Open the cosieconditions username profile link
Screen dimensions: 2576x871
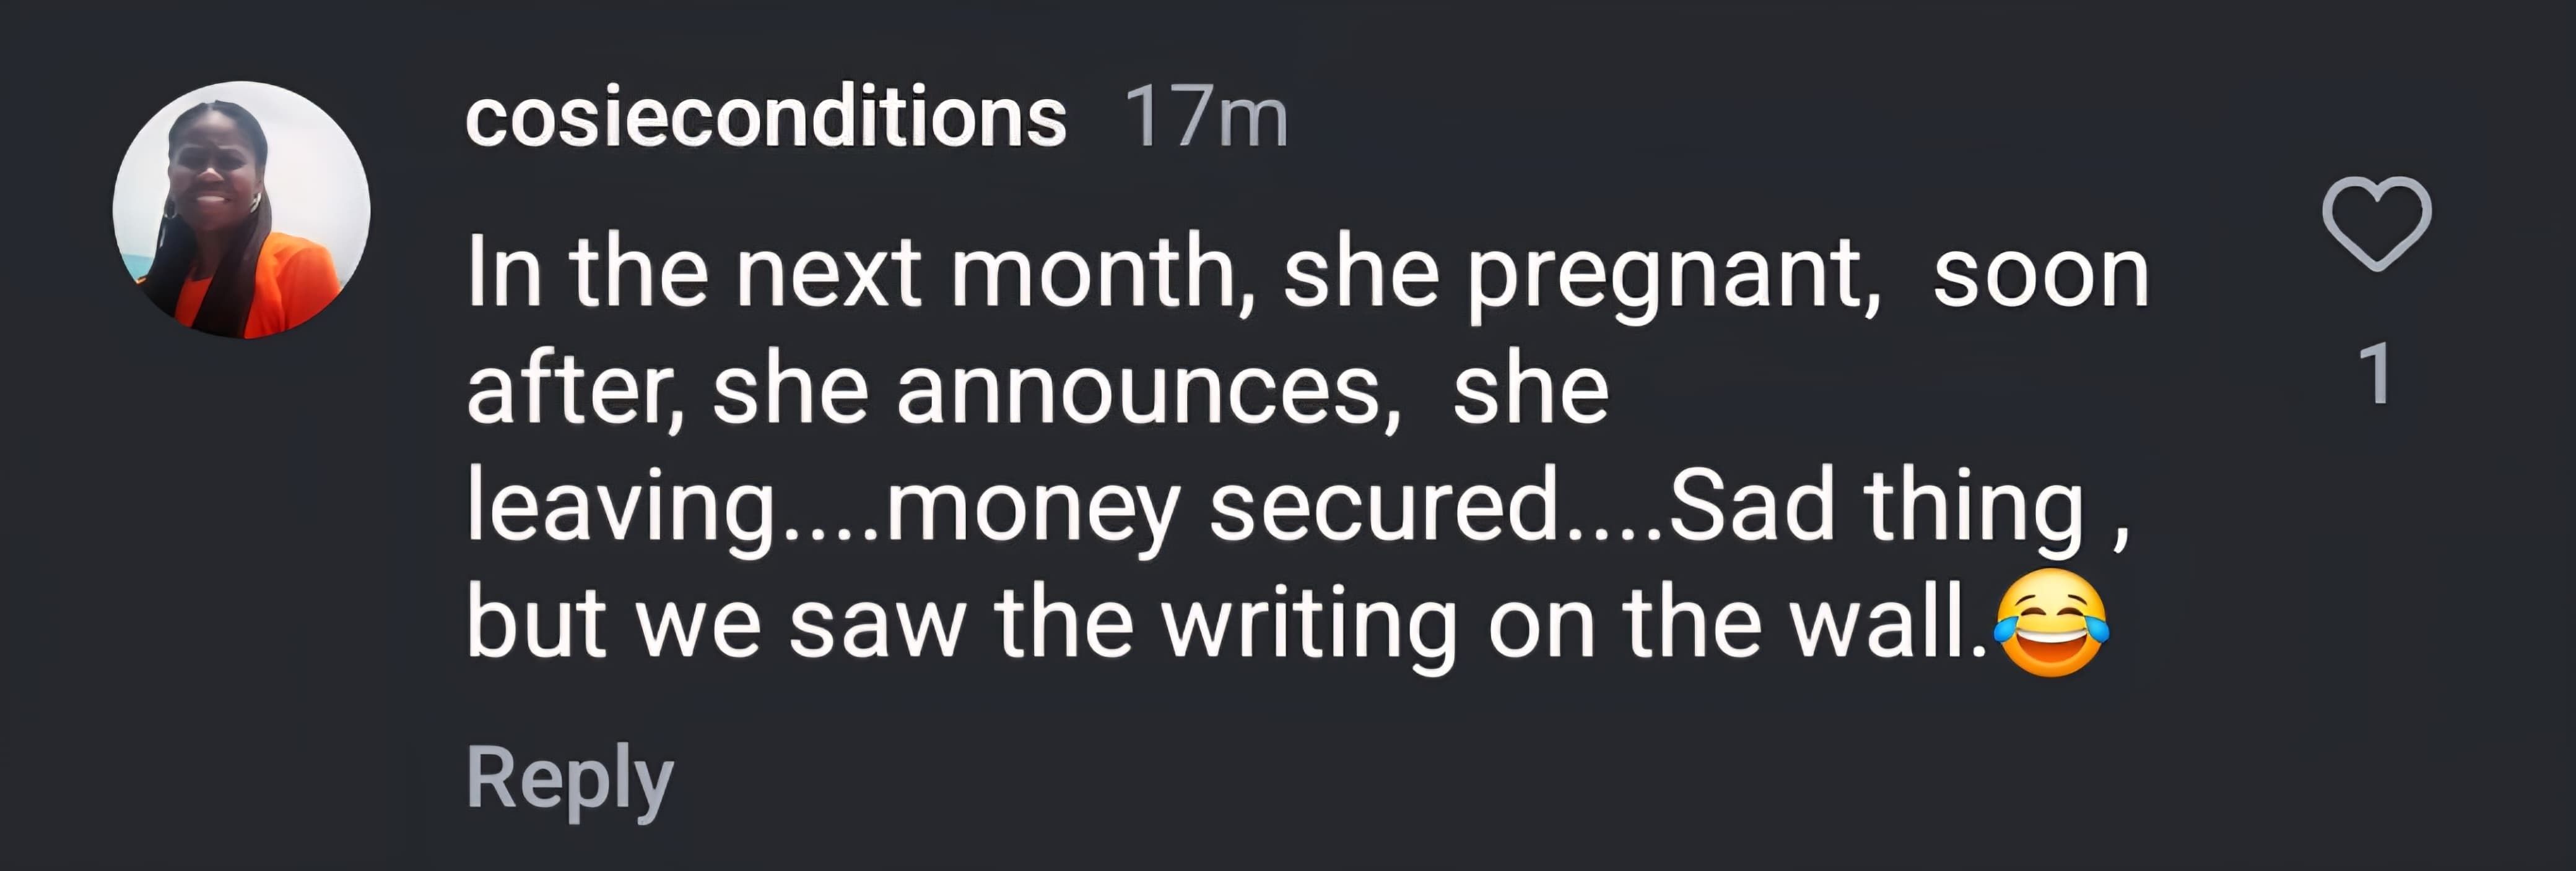pos(766,118)
